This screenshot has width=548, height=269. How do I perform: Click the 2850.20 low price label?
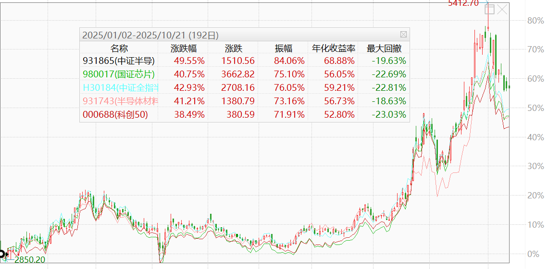pos(30,260)
